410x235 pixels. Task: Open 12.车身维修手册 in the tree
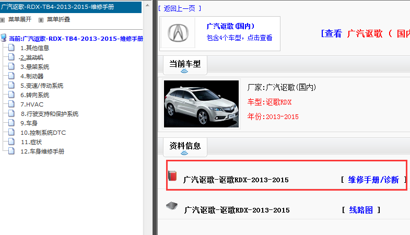pyautogui.click(x=42, y=151)
